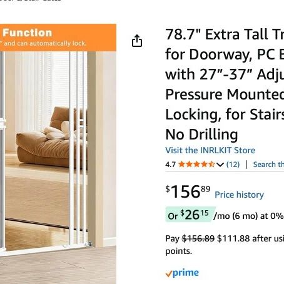
Task: Click the Search this page link
Action: tap(268, 165)
